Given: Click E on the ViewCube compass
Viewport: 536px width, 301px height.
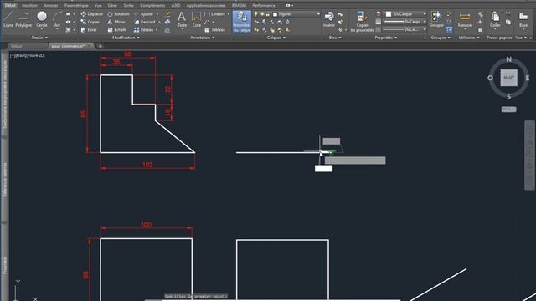Looking at the screenshot, I should [528, 78].
